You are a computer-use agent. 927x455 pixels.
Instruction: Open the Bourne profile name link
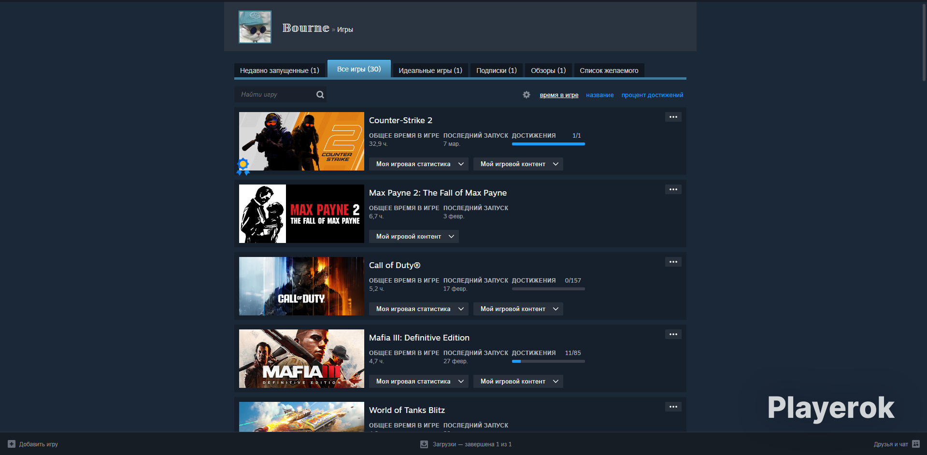pos(306,28)
